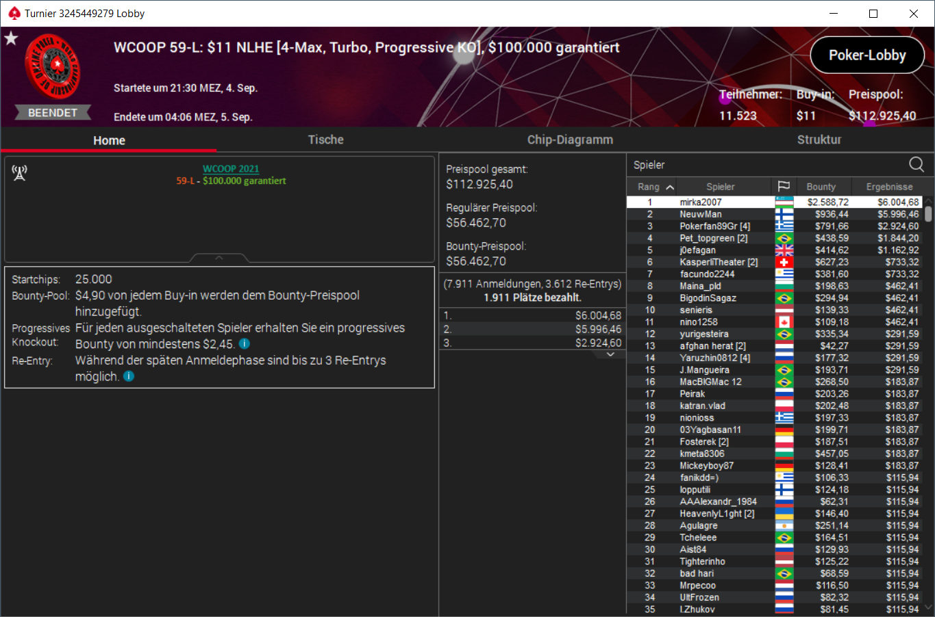Screen dimensions: 935x617
Task: Select player senieris
Action: coord(775,310)
